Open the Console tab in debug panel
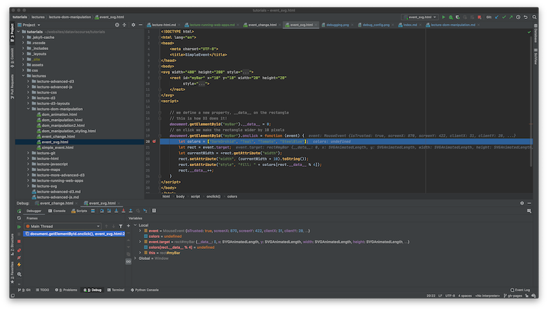Screen dimensions: 548x310 coord(57,211)
